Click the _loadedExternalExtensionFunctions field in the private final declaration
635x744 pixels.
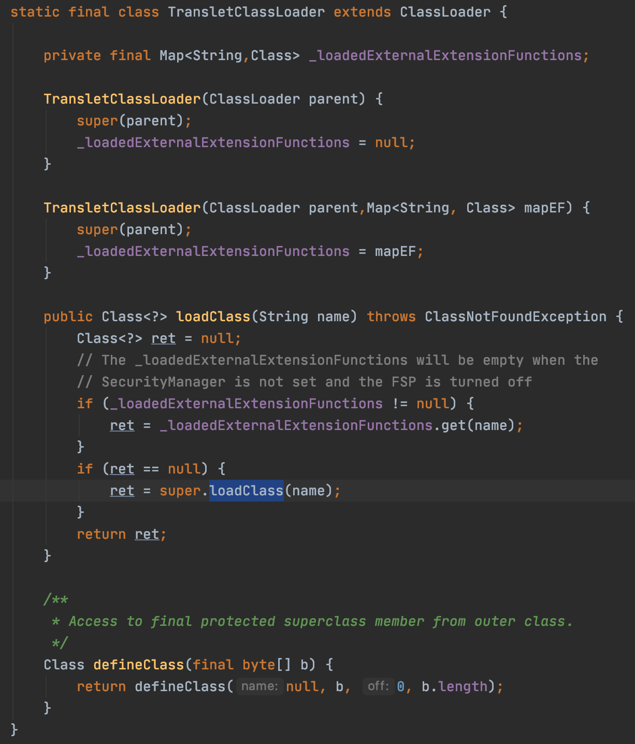445,55
